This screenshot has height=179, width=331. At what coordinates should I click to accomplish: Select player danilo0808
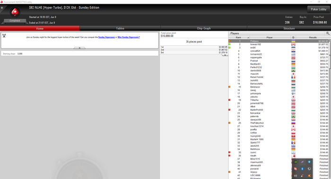coord(279,71)
